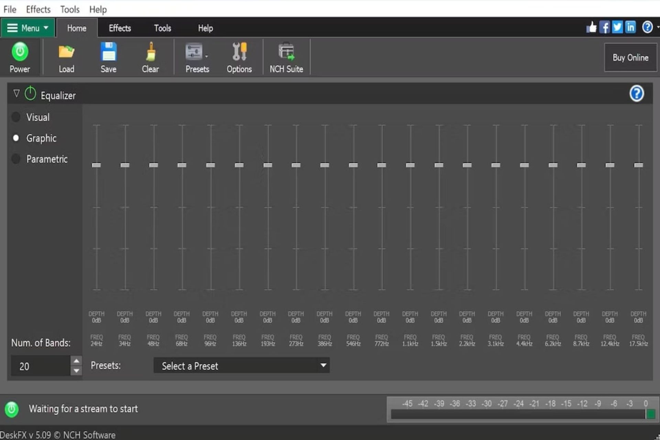Click the 1.1kHz band slider handle

pyautogui.click(x=410, y=165)
